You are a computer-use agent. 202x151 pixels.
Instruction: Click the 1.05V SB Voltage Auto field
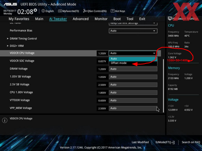133,77
